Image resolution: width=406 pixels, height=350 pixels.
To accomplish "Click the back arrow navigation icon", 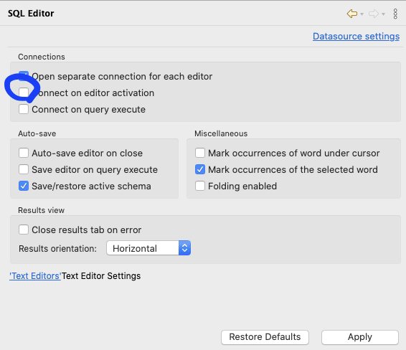I will tap(352, 14).
